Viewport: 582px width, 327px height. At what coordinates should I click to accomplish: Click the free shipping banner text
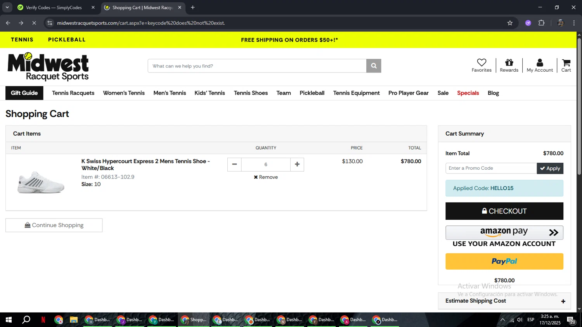tap(289, 40)
